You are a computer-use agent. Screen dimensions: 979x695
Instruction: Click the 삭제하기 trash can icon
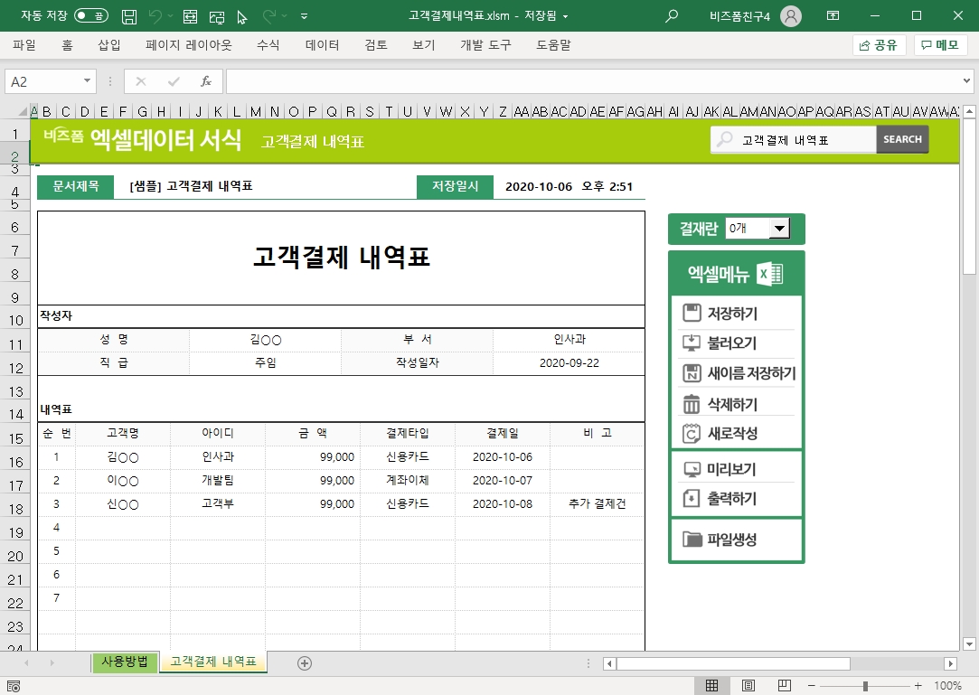coord(692,404)
